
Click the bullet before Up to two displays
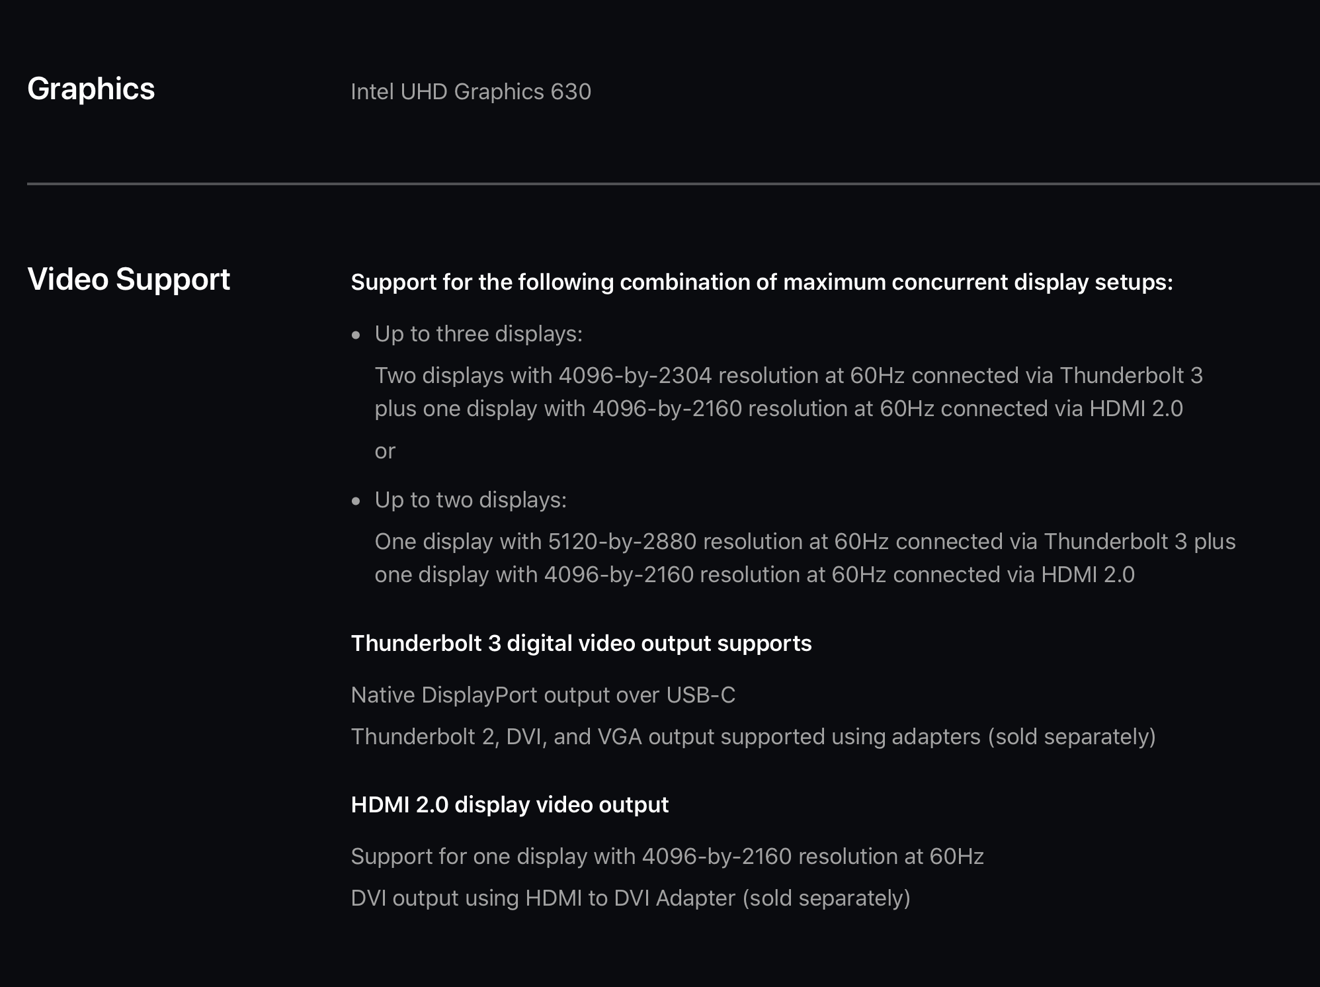pos(356,501)
